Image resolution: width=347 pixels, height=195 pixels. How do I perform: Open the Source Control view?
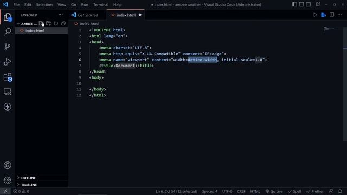pyautogui.click(x=8, y=47)
